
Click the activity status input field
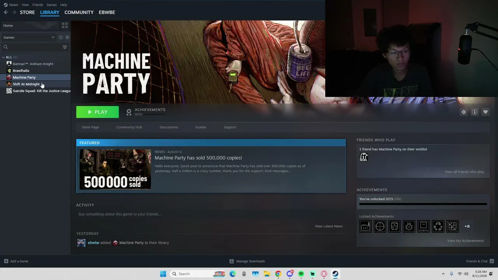click(210, 214)
